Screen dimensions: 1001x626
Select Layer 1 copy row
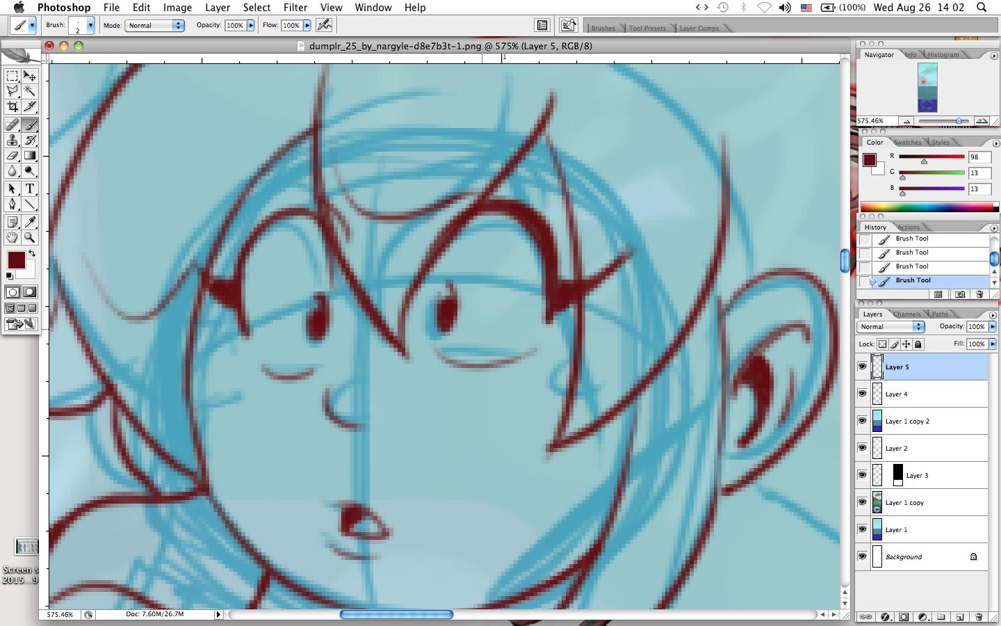(922, 502)
